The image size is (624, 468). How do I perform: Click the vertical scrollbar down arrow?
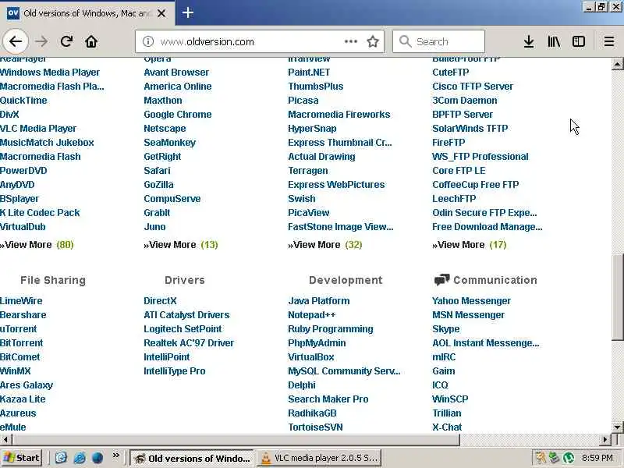(x=617, y=427)
